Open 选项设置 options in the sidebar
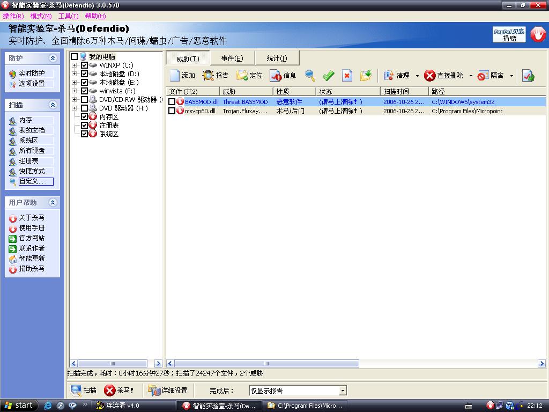The height and width of the screenshot is (412, 549). (x=32, y=84)
